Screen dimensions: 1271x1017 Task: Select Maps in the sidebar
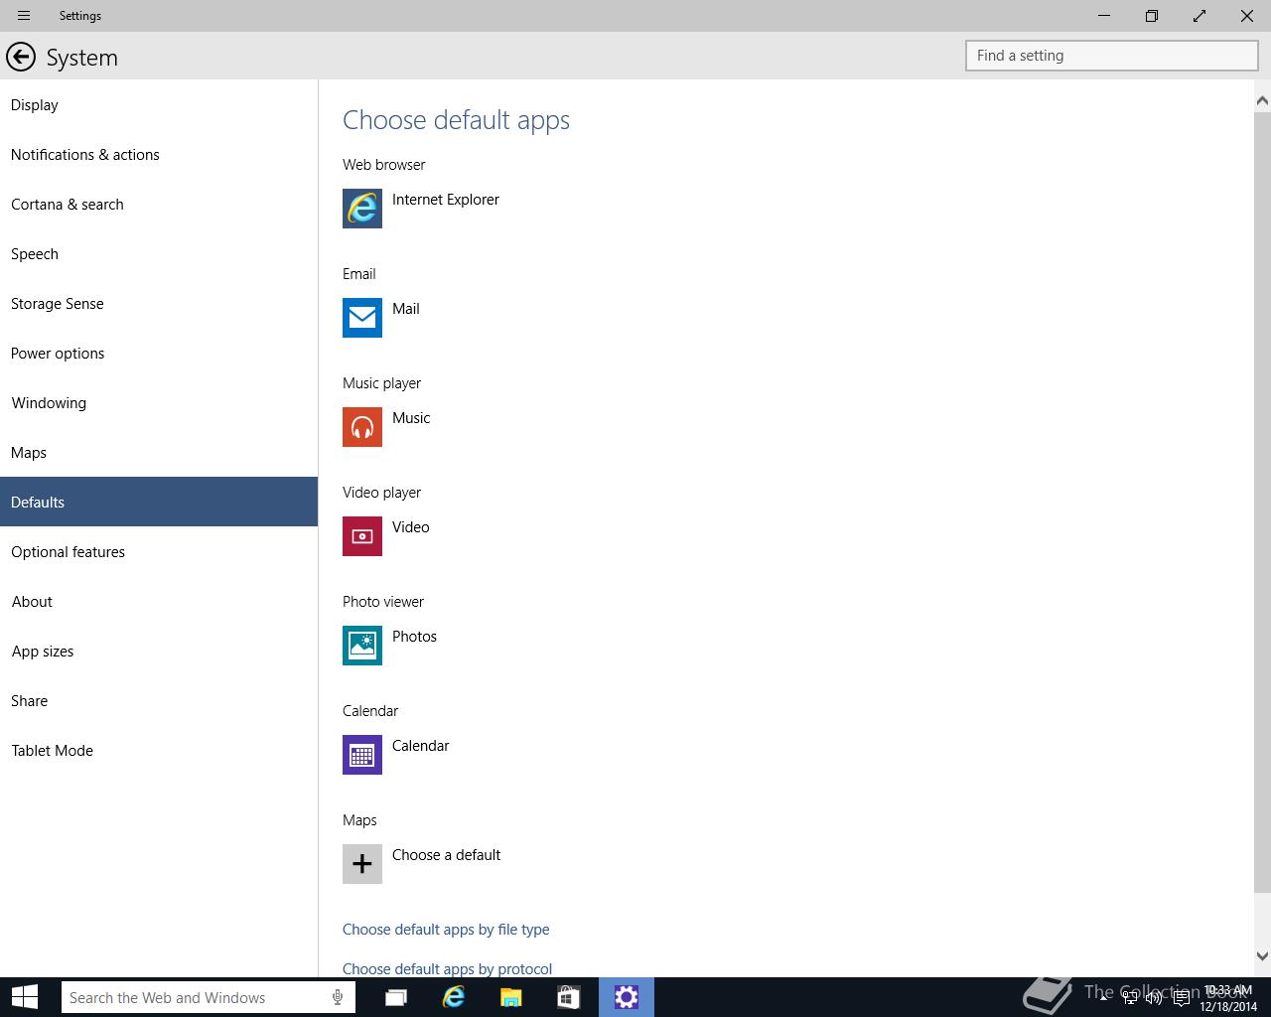(x=159, y=452)
